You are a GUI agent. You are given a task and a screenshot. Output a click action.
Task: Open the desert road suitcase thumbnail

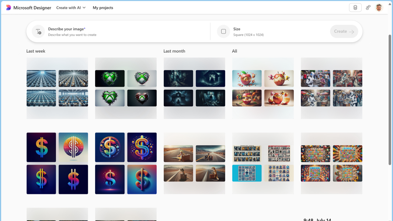[x=178, y=154]
